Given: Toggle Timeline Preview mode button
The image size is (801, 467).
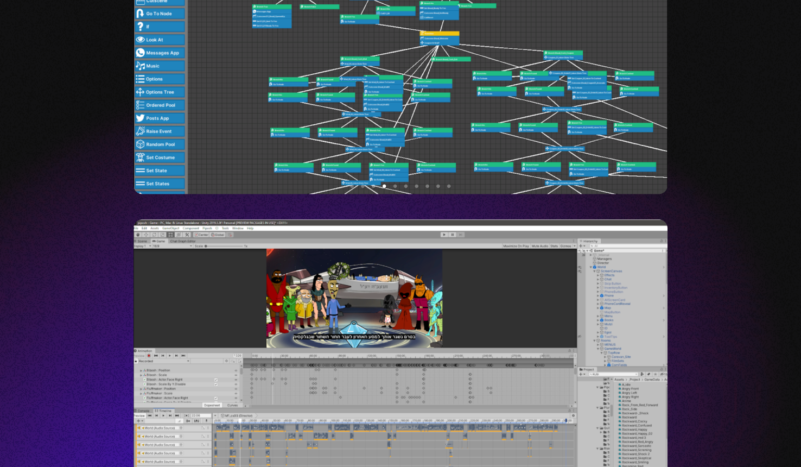Looking at the screenshot, I should [x=139, y=415].
